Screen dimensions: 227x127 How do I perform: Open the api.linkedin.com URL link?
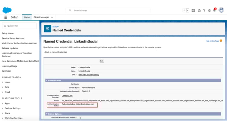tap(89, 75)
